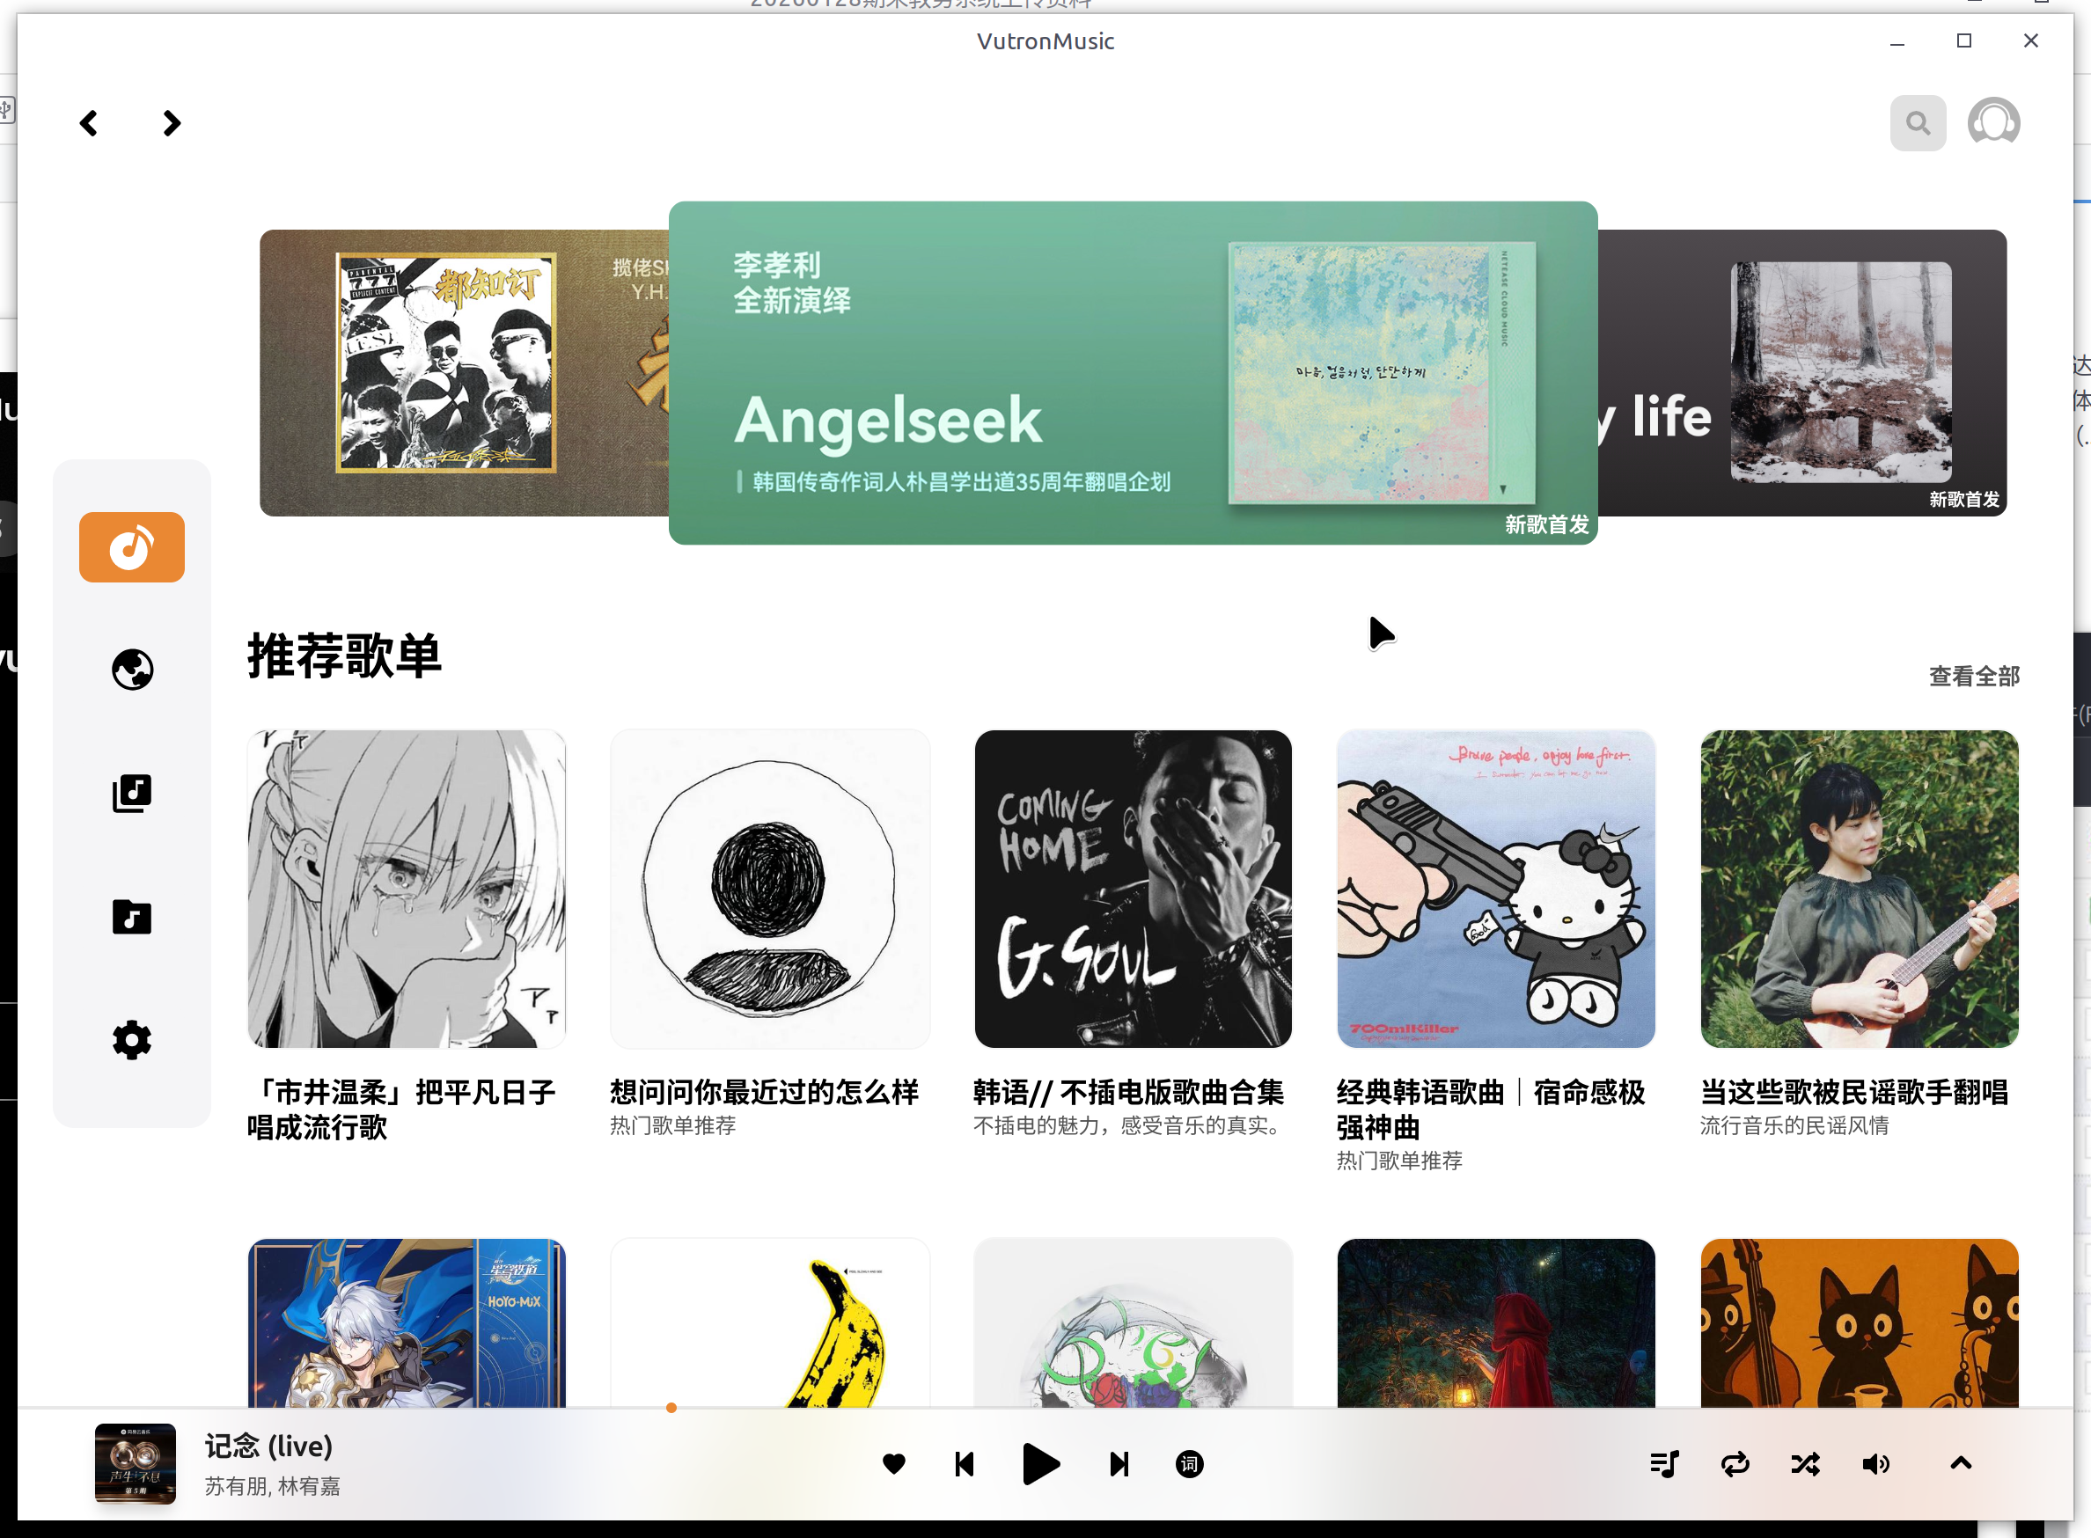Click the orange Home music icon
The width and height of the screenshot is (2091, 1538).
131,547
